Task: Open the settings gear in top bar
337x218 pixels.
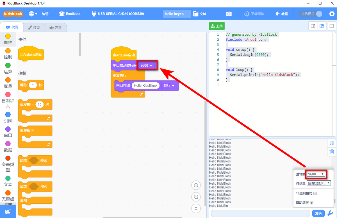Action: click(331, 14)
